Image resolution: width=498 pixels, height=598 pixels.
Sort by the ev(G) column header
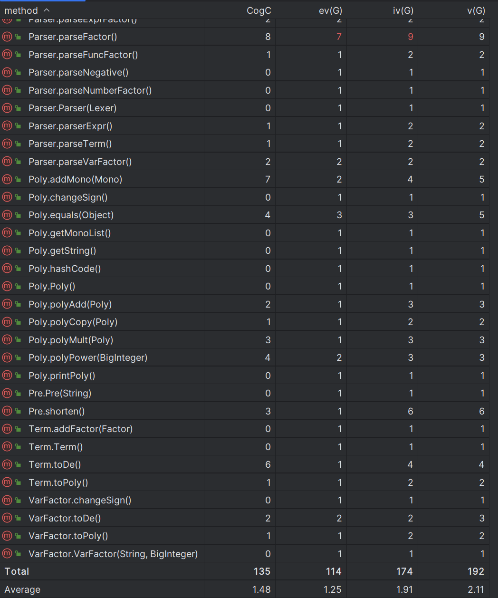tap(330, 10)
